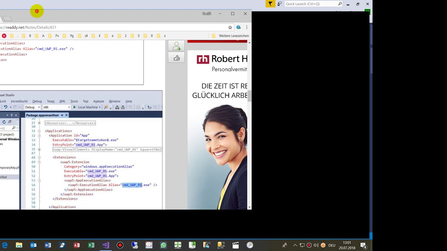Click the bookmark star in the address bar
This screenshot has height=251, width=447.
230,27
